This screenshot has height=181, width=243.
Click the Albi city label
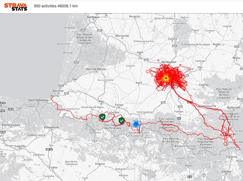click(200, 67)
